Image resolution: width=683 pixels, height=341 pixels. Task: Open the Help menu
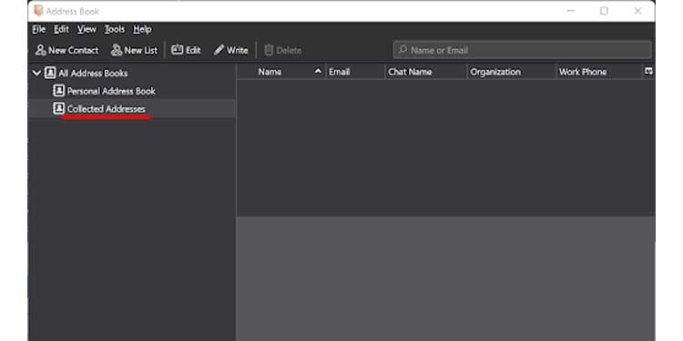142,30
